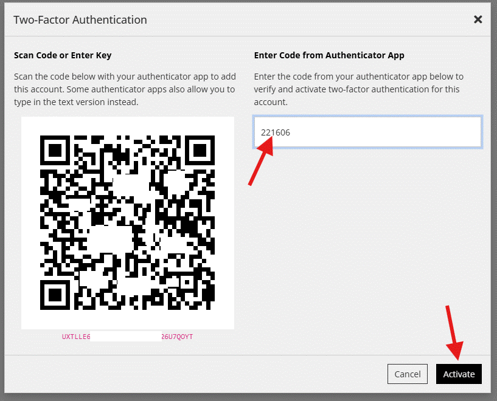497x401 pixels.
Task: Click the Activate button
Action: 459,374
